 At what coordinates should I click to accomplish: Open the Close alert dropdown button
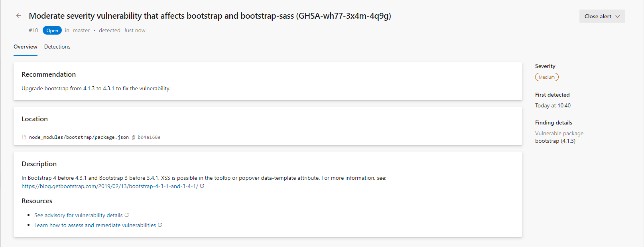(x=597, y=16)
